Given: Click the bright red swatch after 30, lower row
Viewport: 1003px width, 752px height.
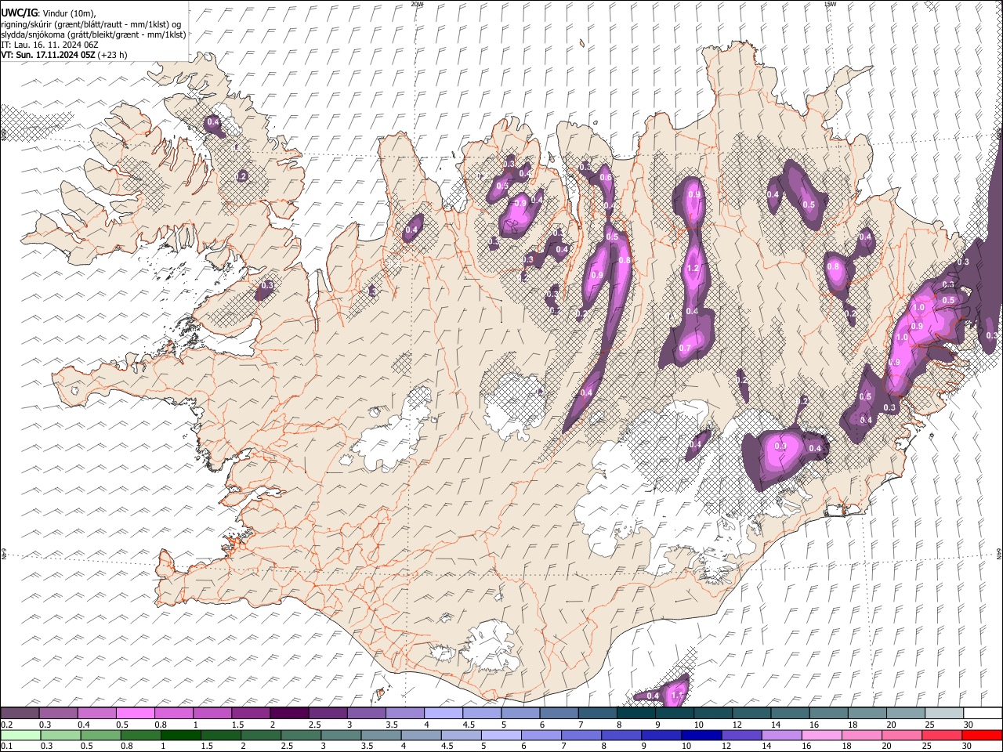Looking at the screenshot, I should 983,735.
